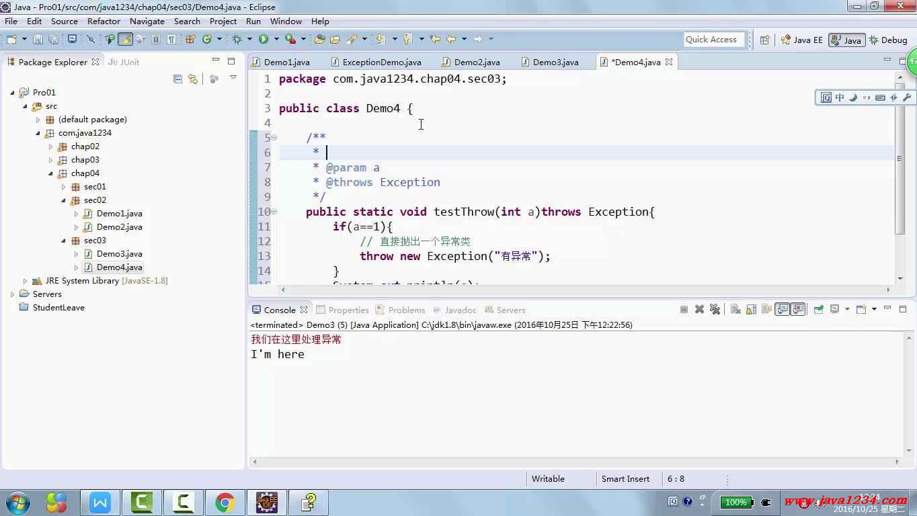Click the Pin Console icon

click(818, 310)
